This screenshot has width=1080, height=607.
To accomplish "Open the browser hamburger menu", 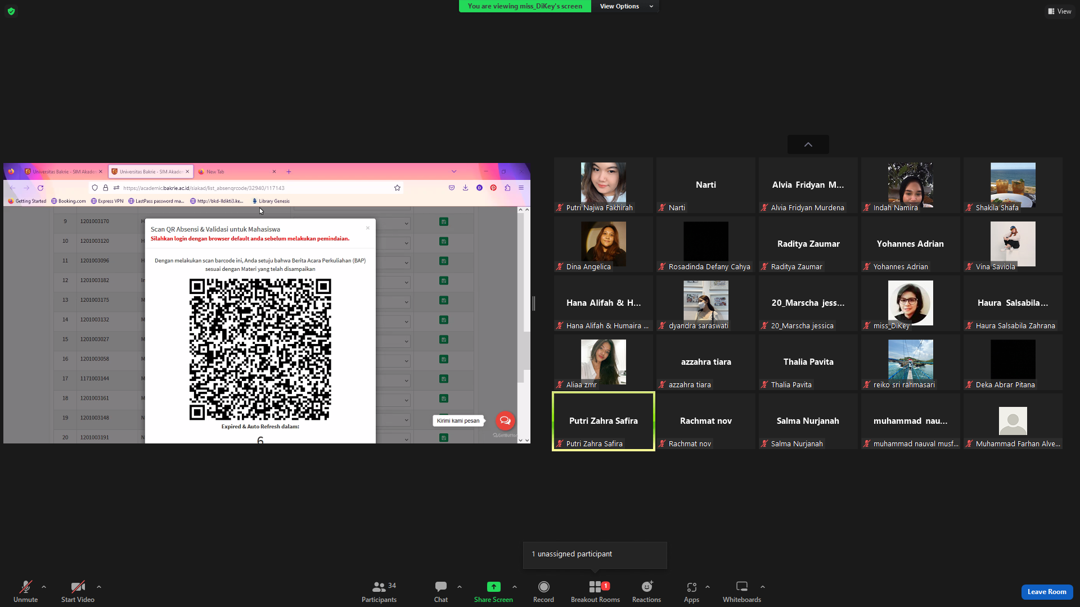I will 521,188.
